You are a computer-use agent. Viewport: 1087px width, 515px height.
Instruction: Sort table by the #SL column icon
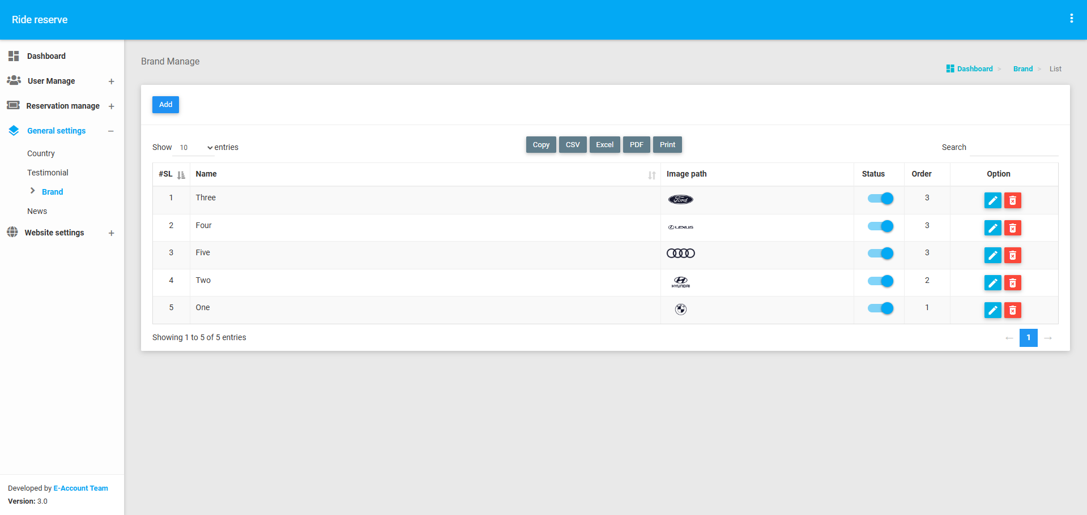coord(181,175)
